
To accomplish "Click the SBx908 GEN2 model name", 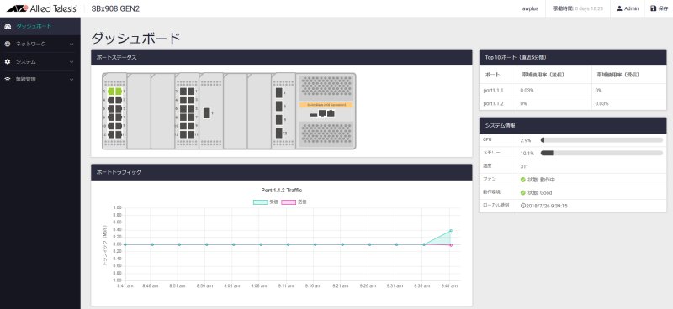I will [x=115, y=8].
